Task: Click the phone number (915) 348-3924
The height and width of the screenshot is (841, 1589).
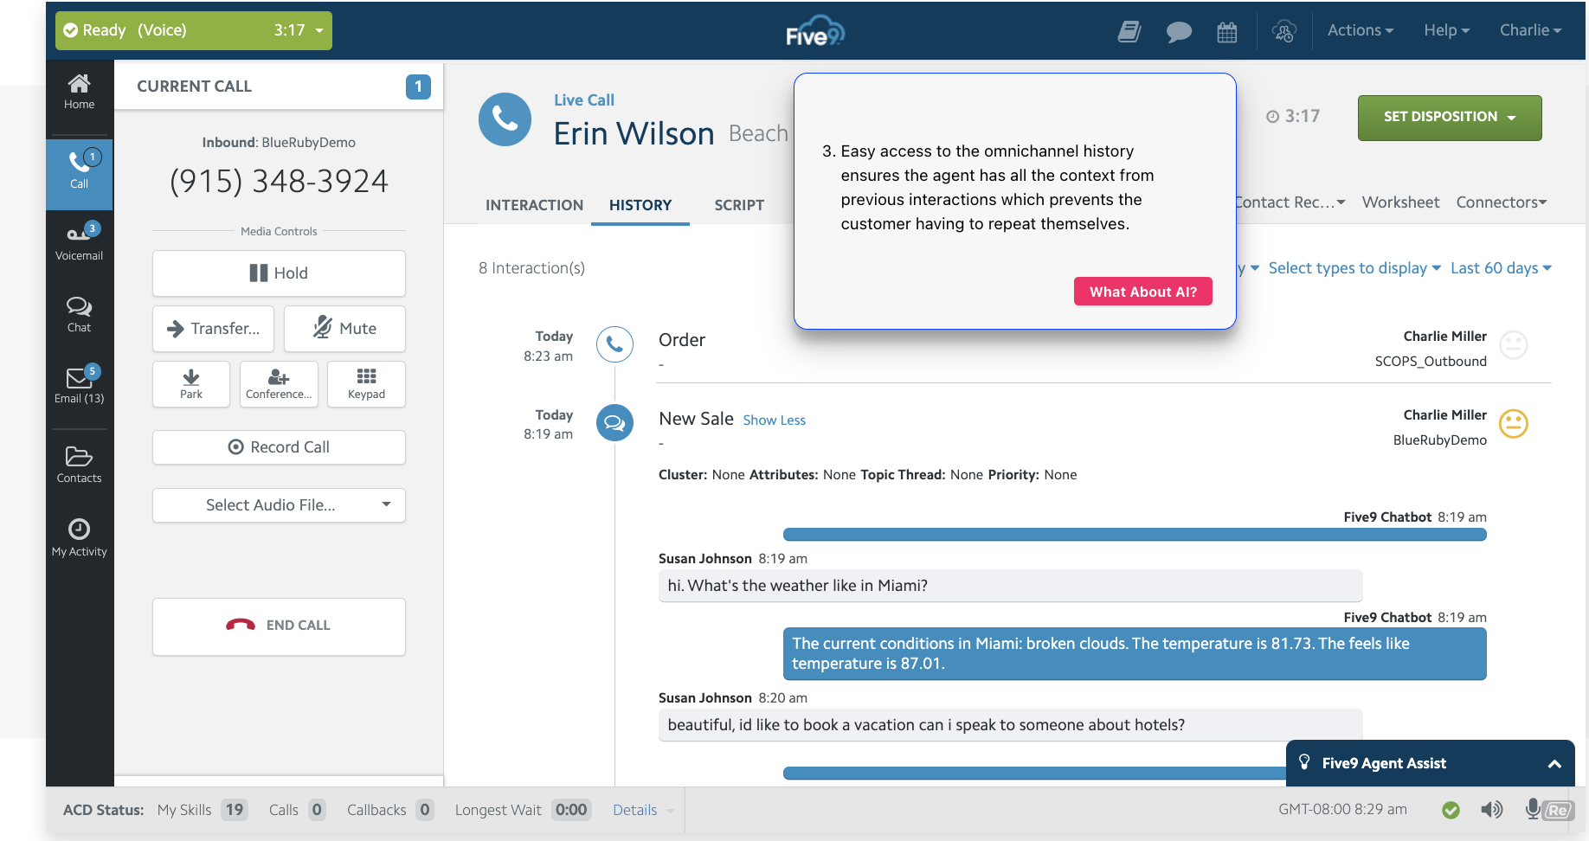Action: 279,181
